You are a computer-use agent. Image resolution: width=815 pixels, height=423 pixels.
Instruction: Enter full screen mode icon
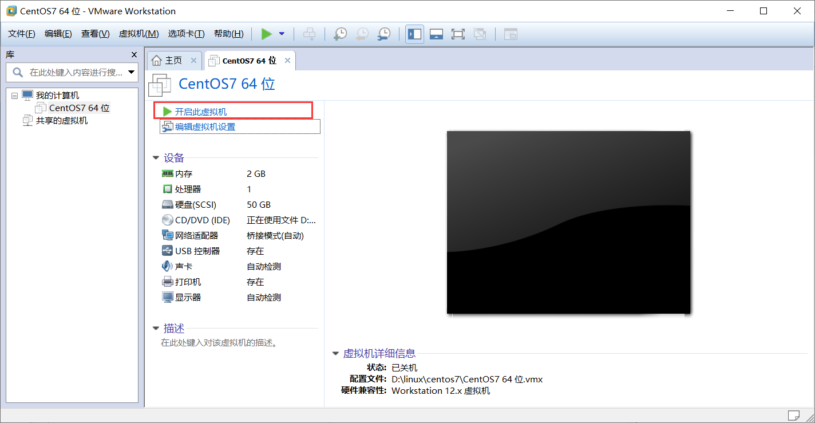[458, 34]
